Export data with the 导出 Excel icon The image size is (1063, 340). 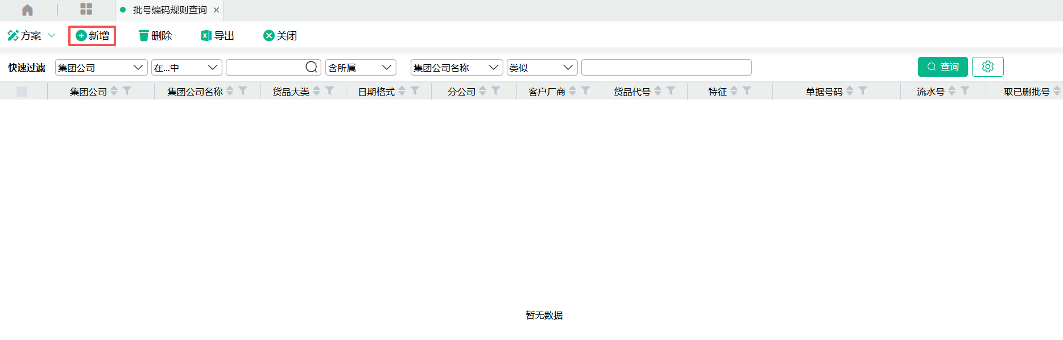(206, 36)
